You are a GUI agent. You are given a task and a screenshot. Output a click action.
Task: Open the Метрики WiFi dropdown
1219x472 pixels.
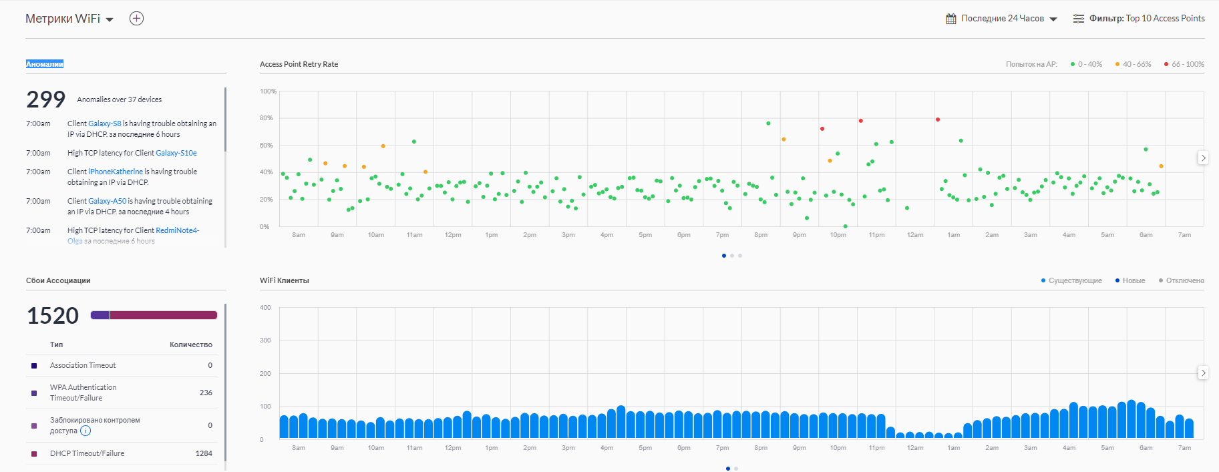(69, 19)
